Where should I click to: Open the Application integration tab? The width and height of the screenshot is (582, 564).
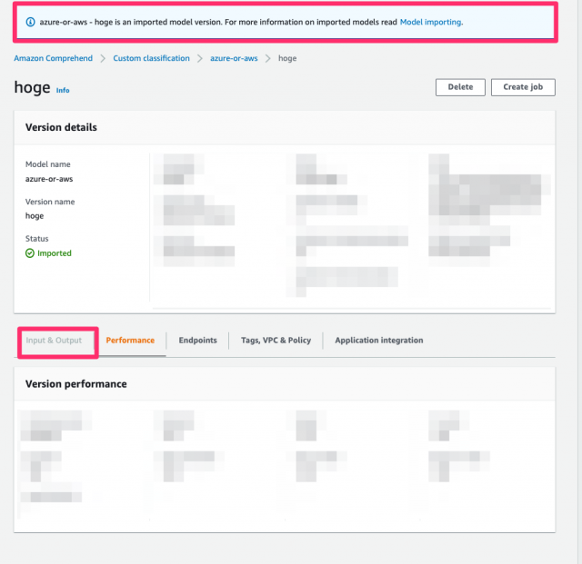click(378, 341)
